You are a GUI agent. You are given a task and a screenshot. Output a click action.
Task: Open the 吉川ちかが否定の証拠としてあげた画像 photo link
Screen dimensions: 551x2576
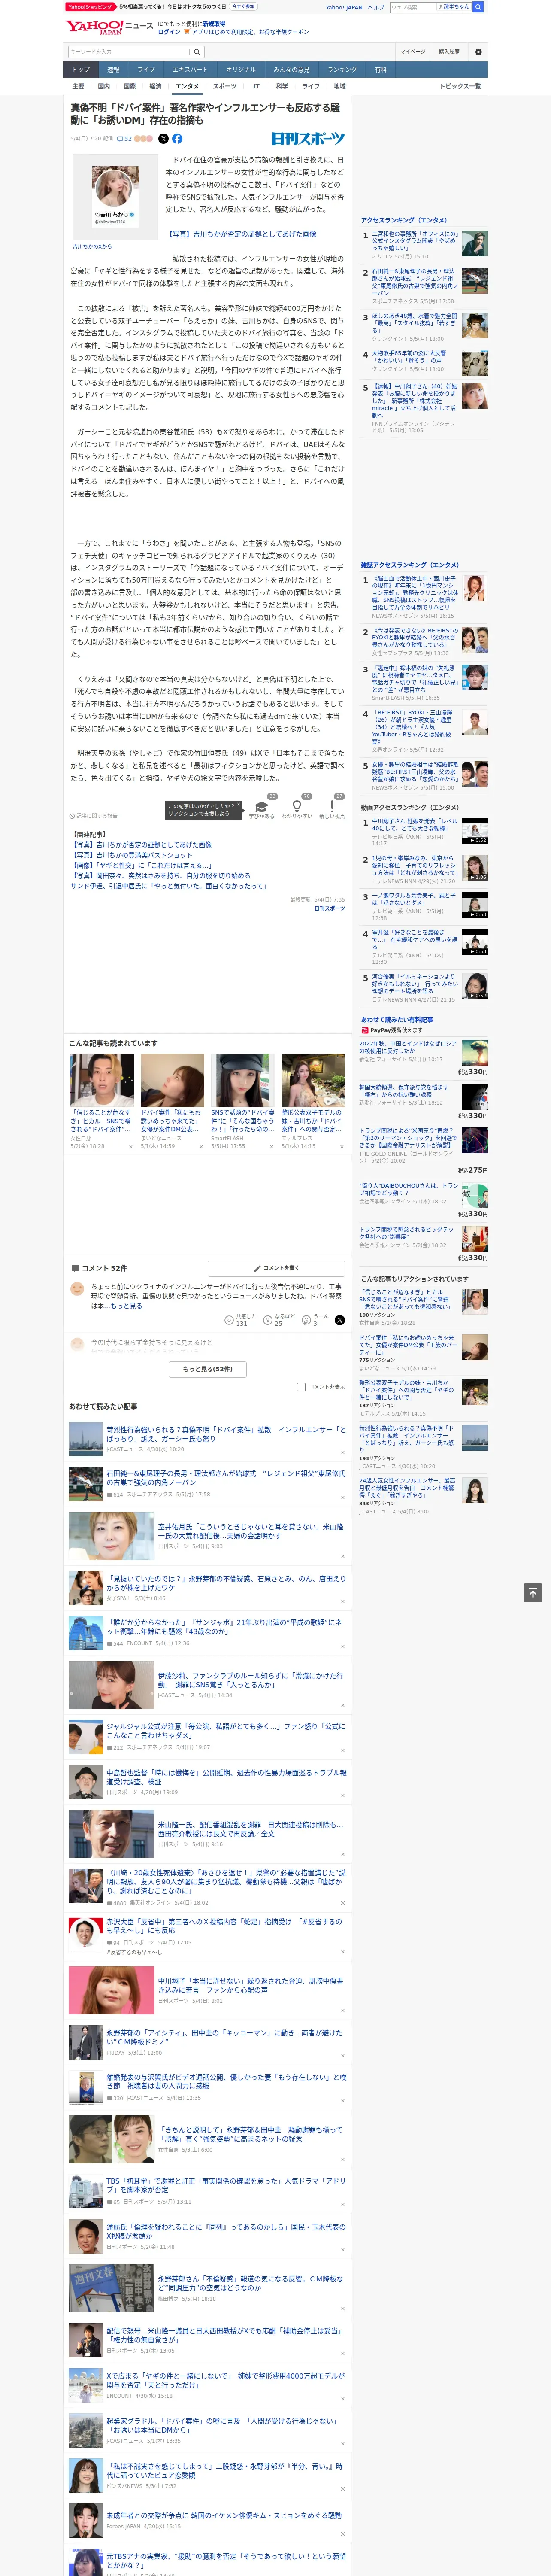(242, 234)
